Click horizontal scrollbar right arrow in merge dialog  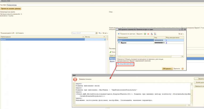pos(182,56)
